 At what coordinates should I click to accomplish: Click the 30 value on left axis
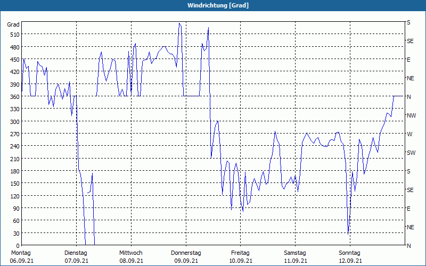[x=17, y=234]
